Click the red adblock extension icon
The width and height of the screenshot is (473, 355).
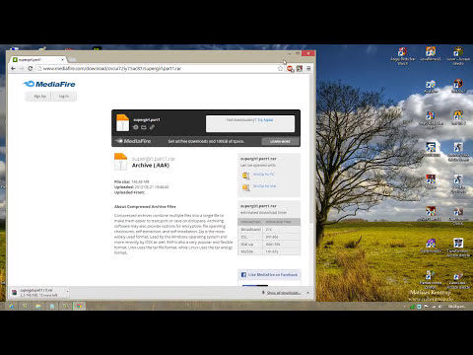[x=290, y=68]
